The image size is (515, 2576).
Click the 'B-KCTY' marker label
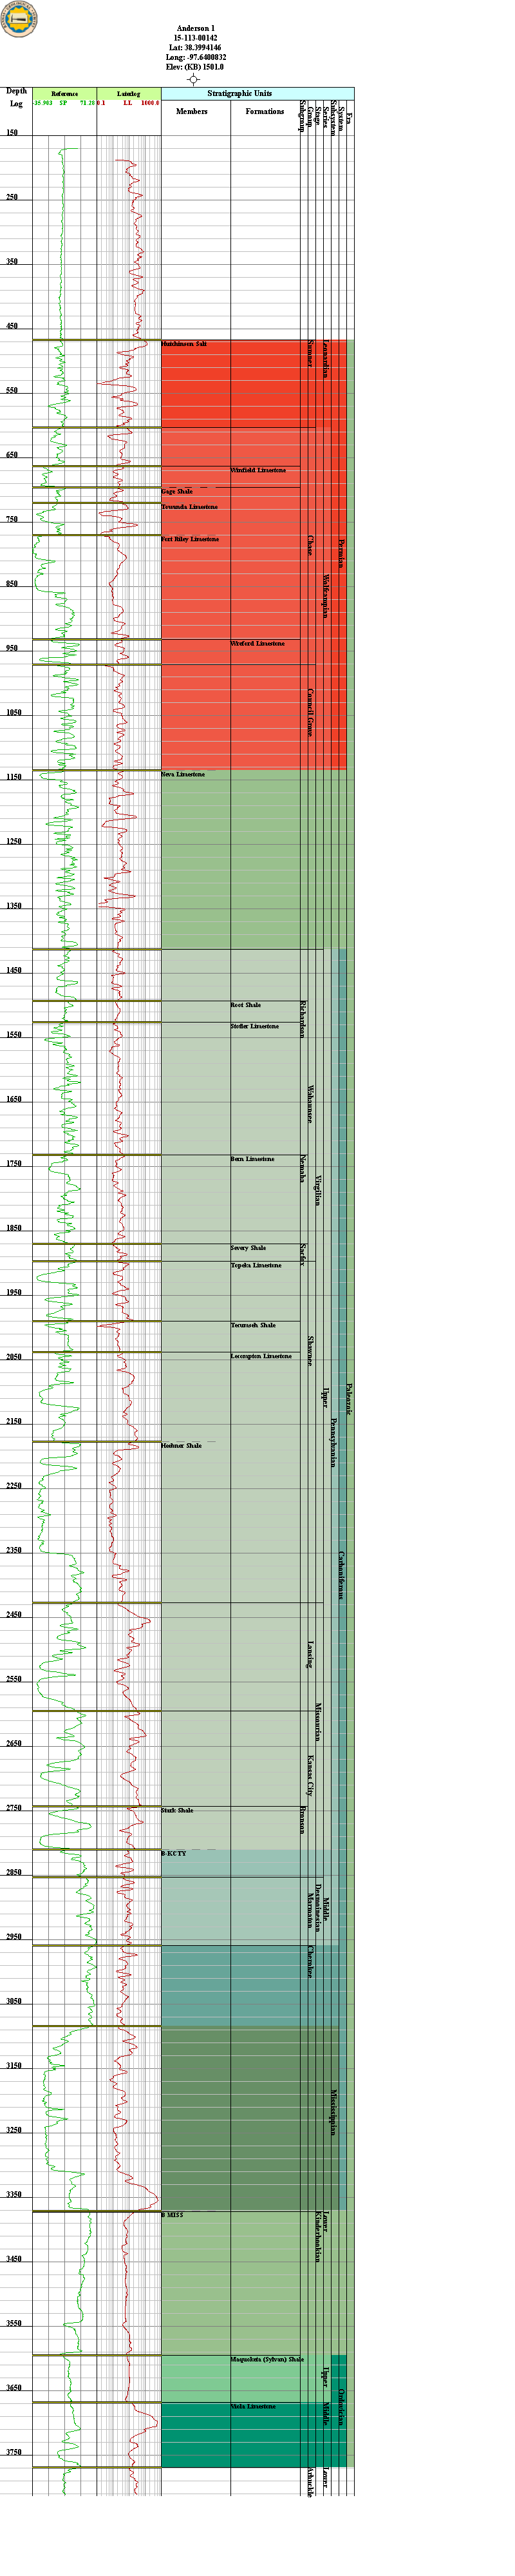tap(173, 1853)
